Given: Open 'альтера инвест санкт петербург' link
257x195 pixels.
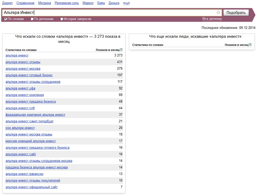Looking at the screenshot, I should tap(29, 121).
